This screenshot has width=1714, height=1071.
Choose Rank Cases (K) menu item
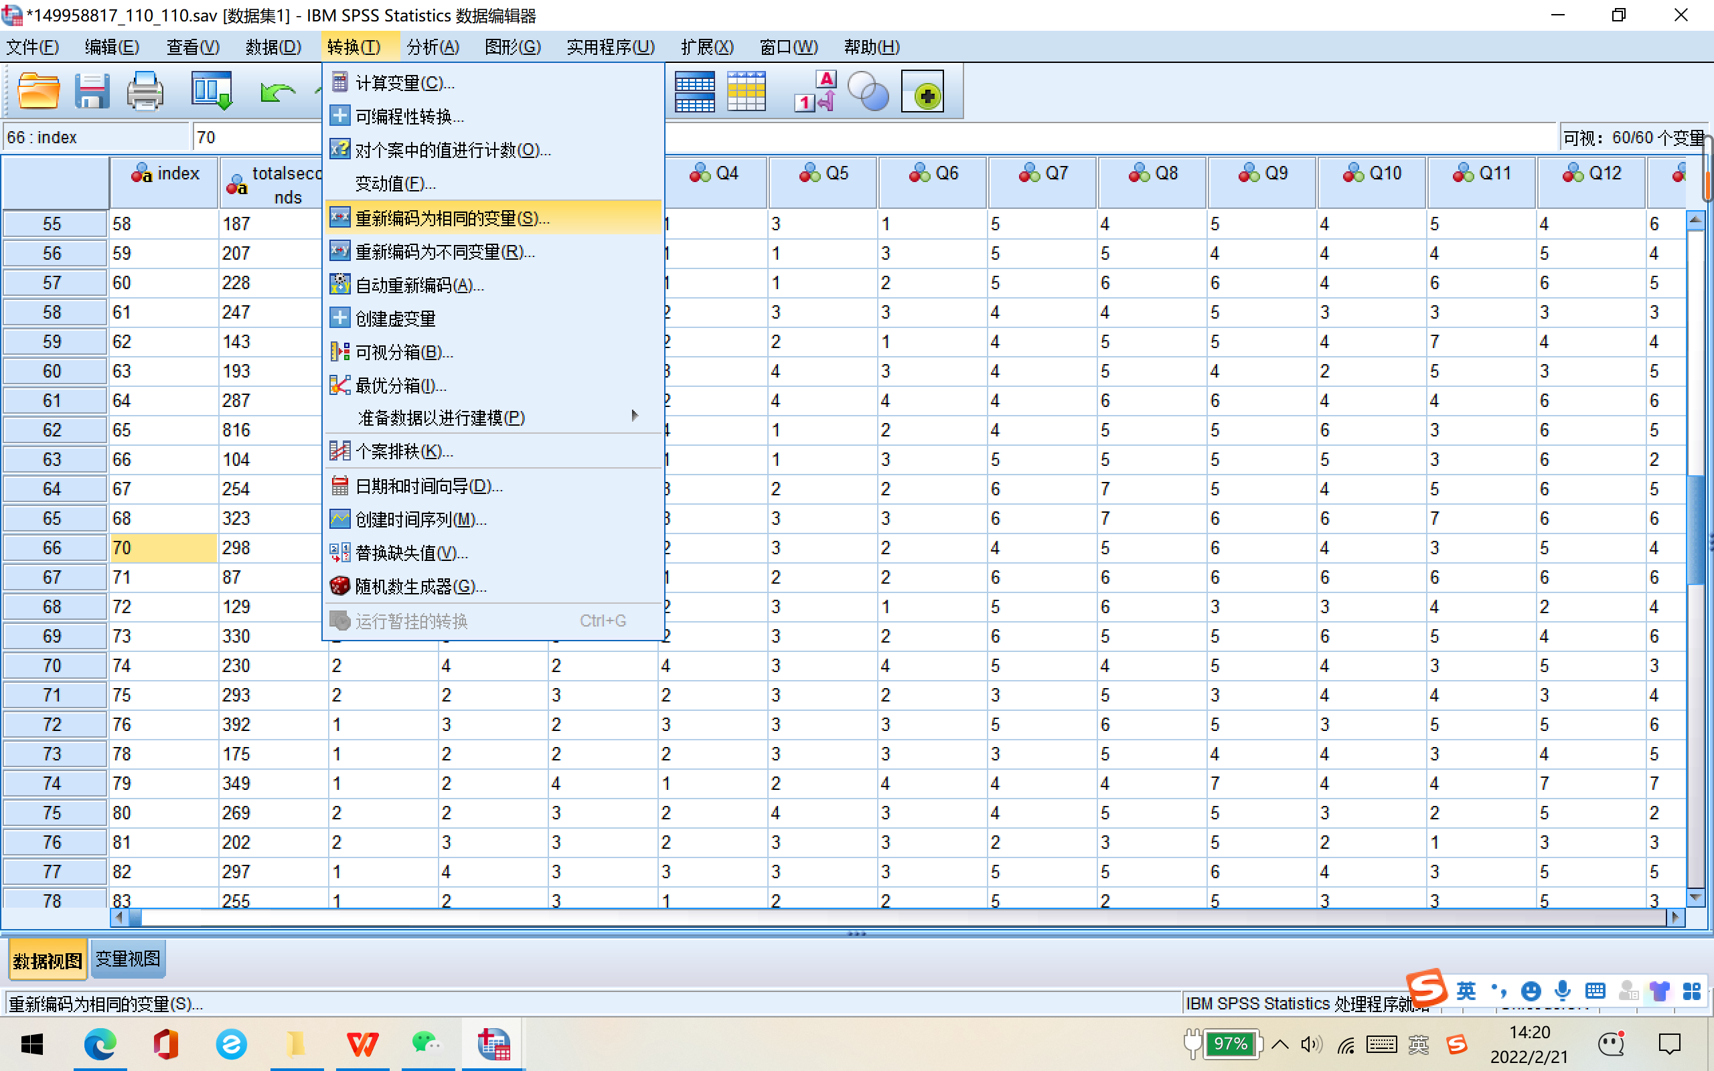pyautogui.click(x=493, y=451)
